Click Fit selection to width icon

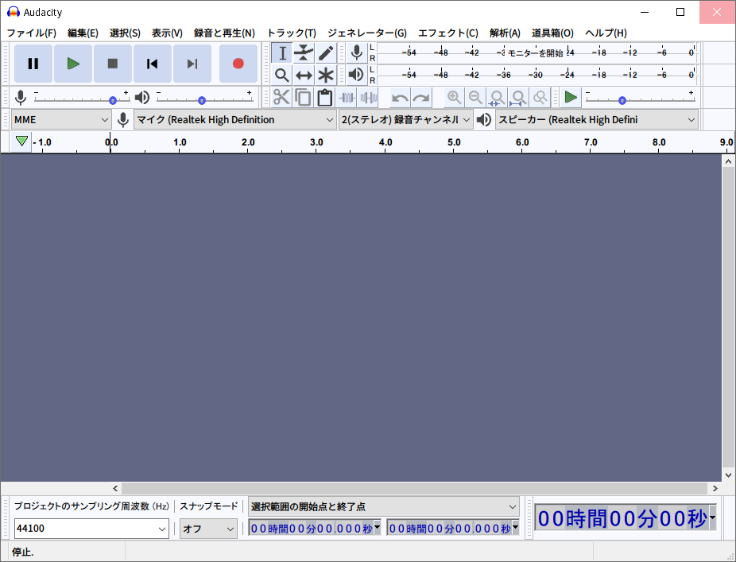click(497, 98)
